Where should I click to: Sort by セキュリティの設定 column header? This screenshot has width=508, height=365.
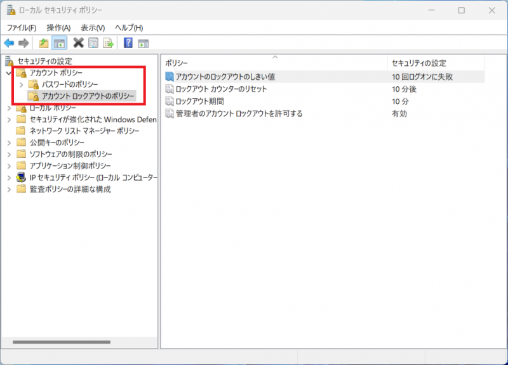436,63
